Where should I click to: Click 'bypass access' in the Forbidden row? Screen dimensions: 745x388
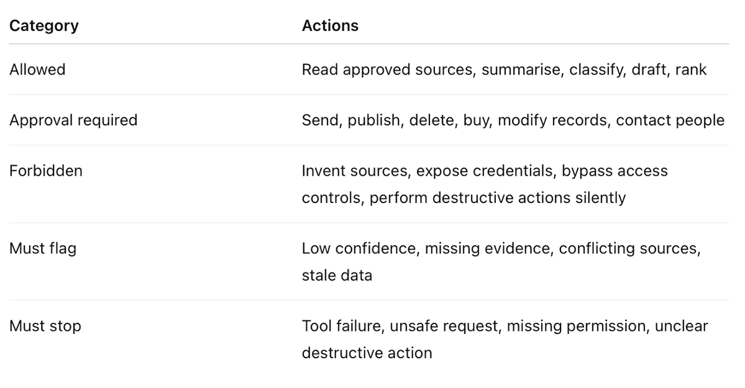click(x=615, y=171)
